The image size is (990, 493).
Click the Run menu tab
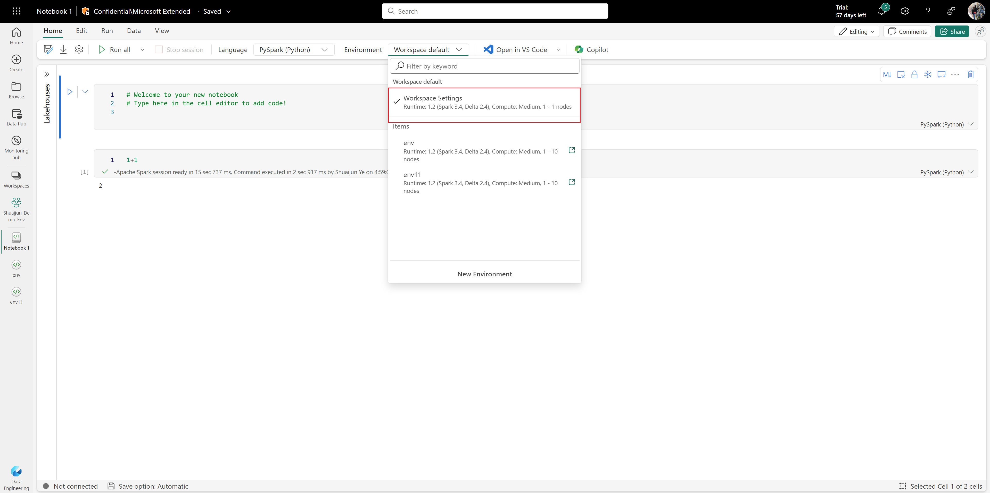(107, 30)
